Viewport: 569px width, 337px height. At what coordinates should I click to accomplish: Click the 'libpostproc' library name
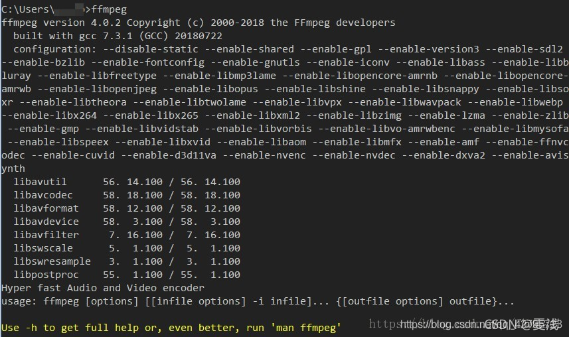click(x=46, y=275)
